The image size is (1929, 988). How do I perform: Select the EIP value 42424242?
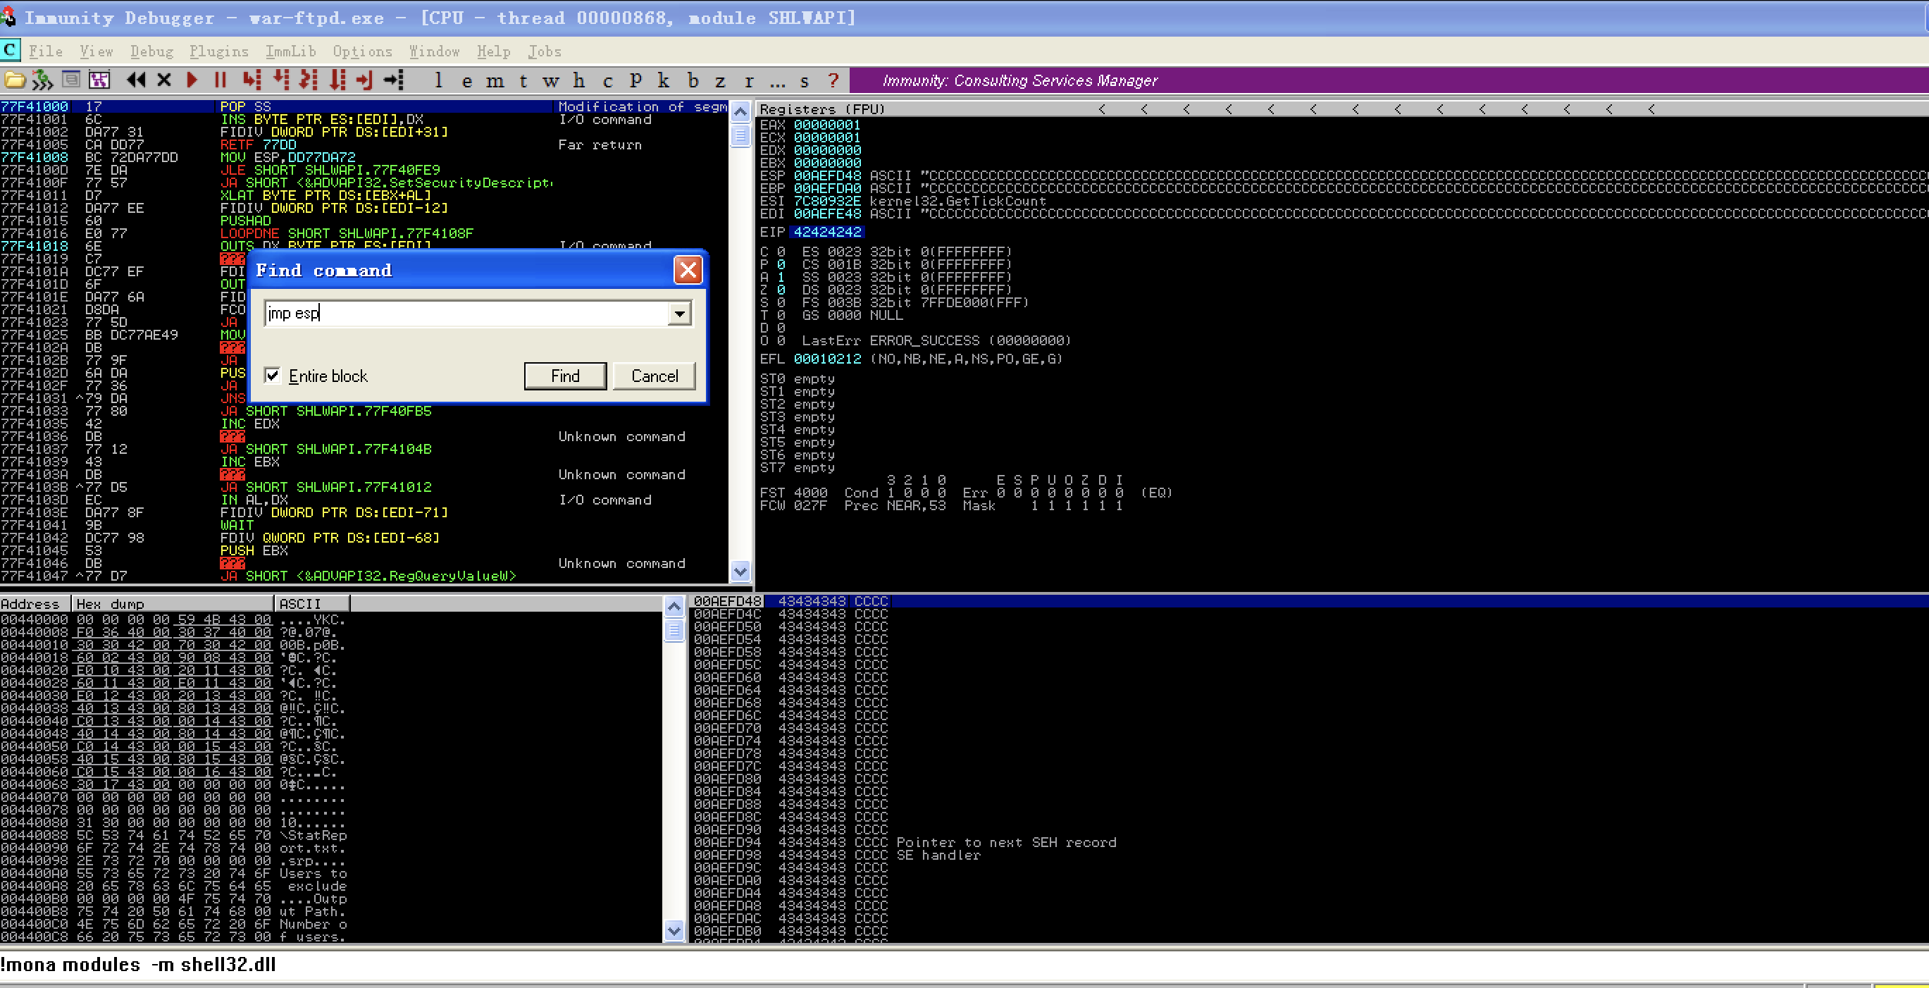pyautogui.click(x=827, y=233)
